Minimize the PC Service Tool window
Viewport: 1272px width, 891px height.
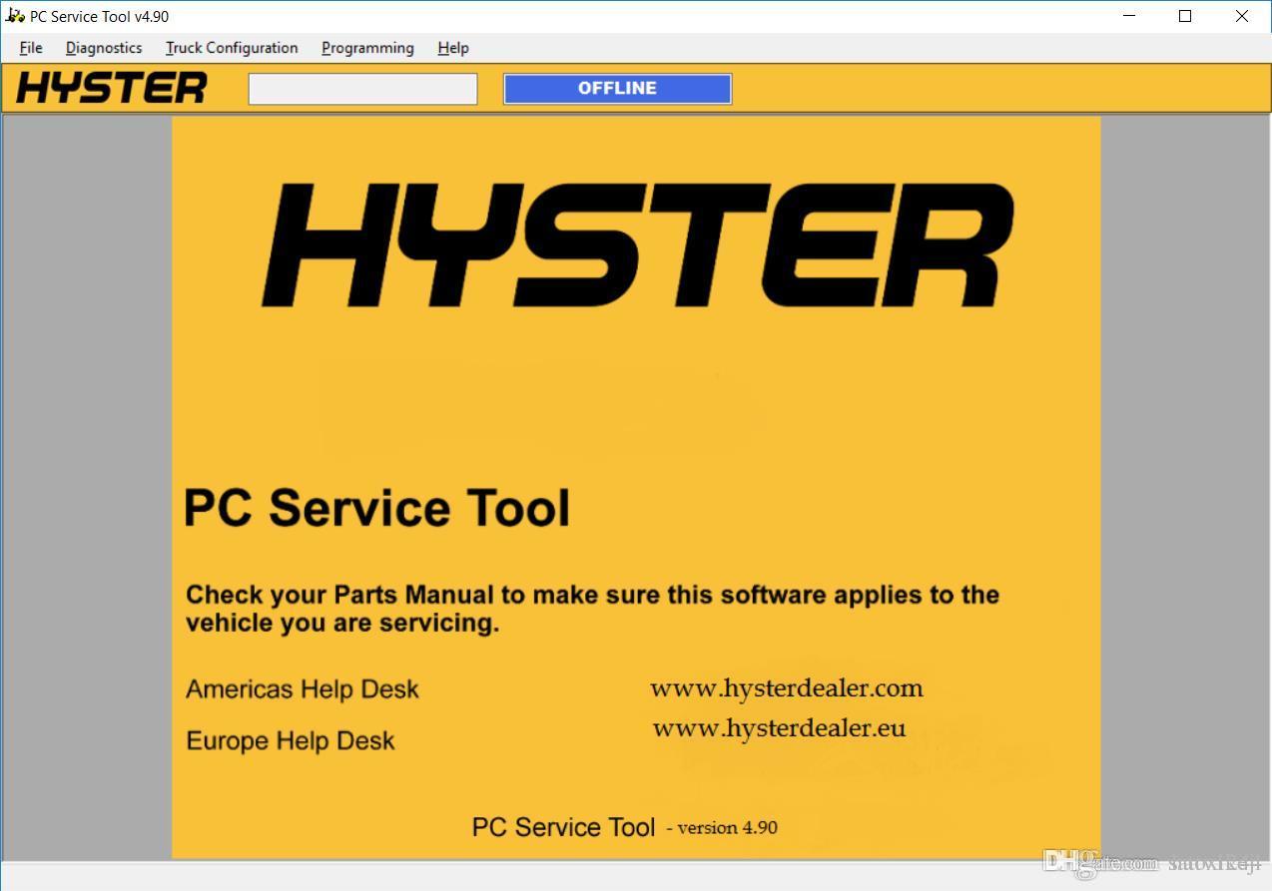coord(1129,16)
